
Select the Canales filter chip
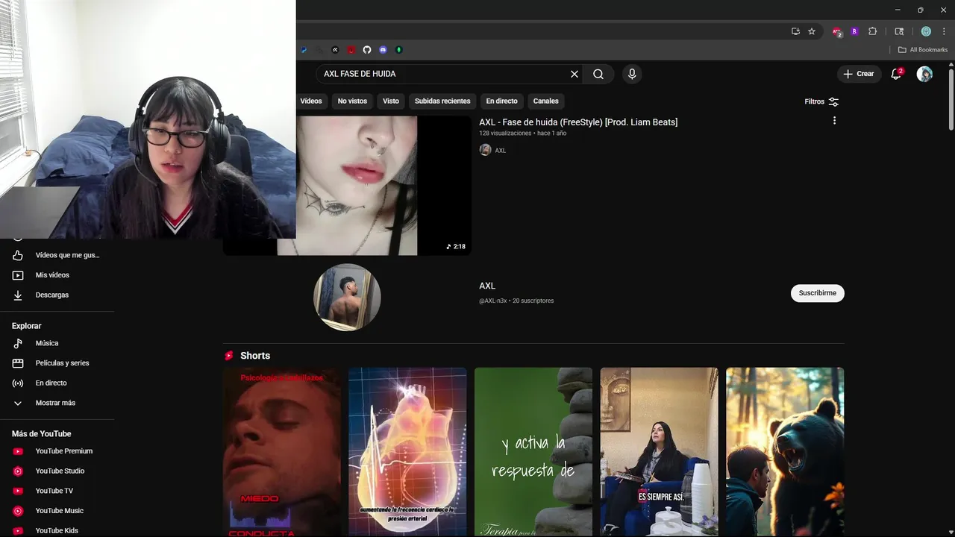[x=545, y=101]
